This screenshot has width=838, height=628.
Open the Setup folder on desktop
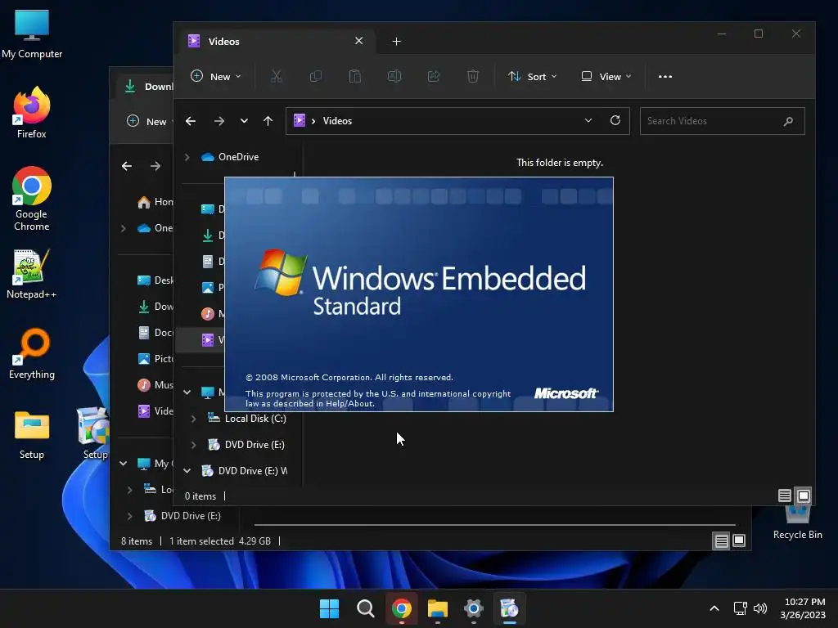point(32,435)
